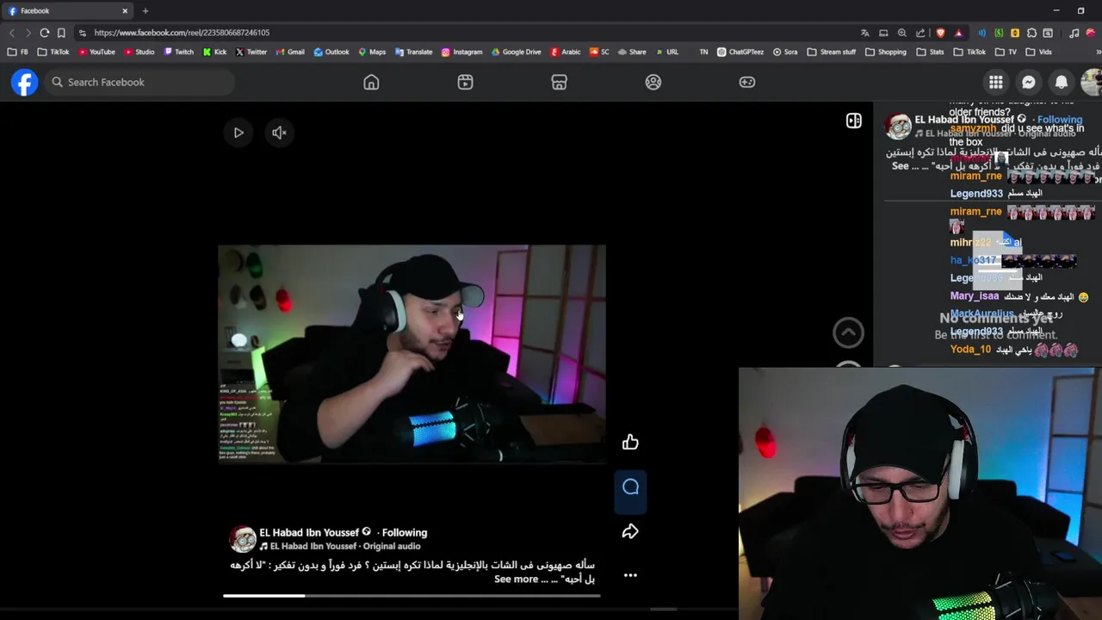
Task: Close the Facebook browser tab
Action: tap(125, 11)
